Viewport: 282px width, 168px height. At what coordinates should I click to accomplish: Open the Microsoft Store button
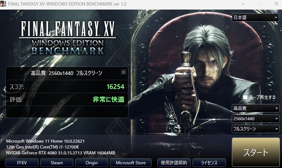(131, 163)
